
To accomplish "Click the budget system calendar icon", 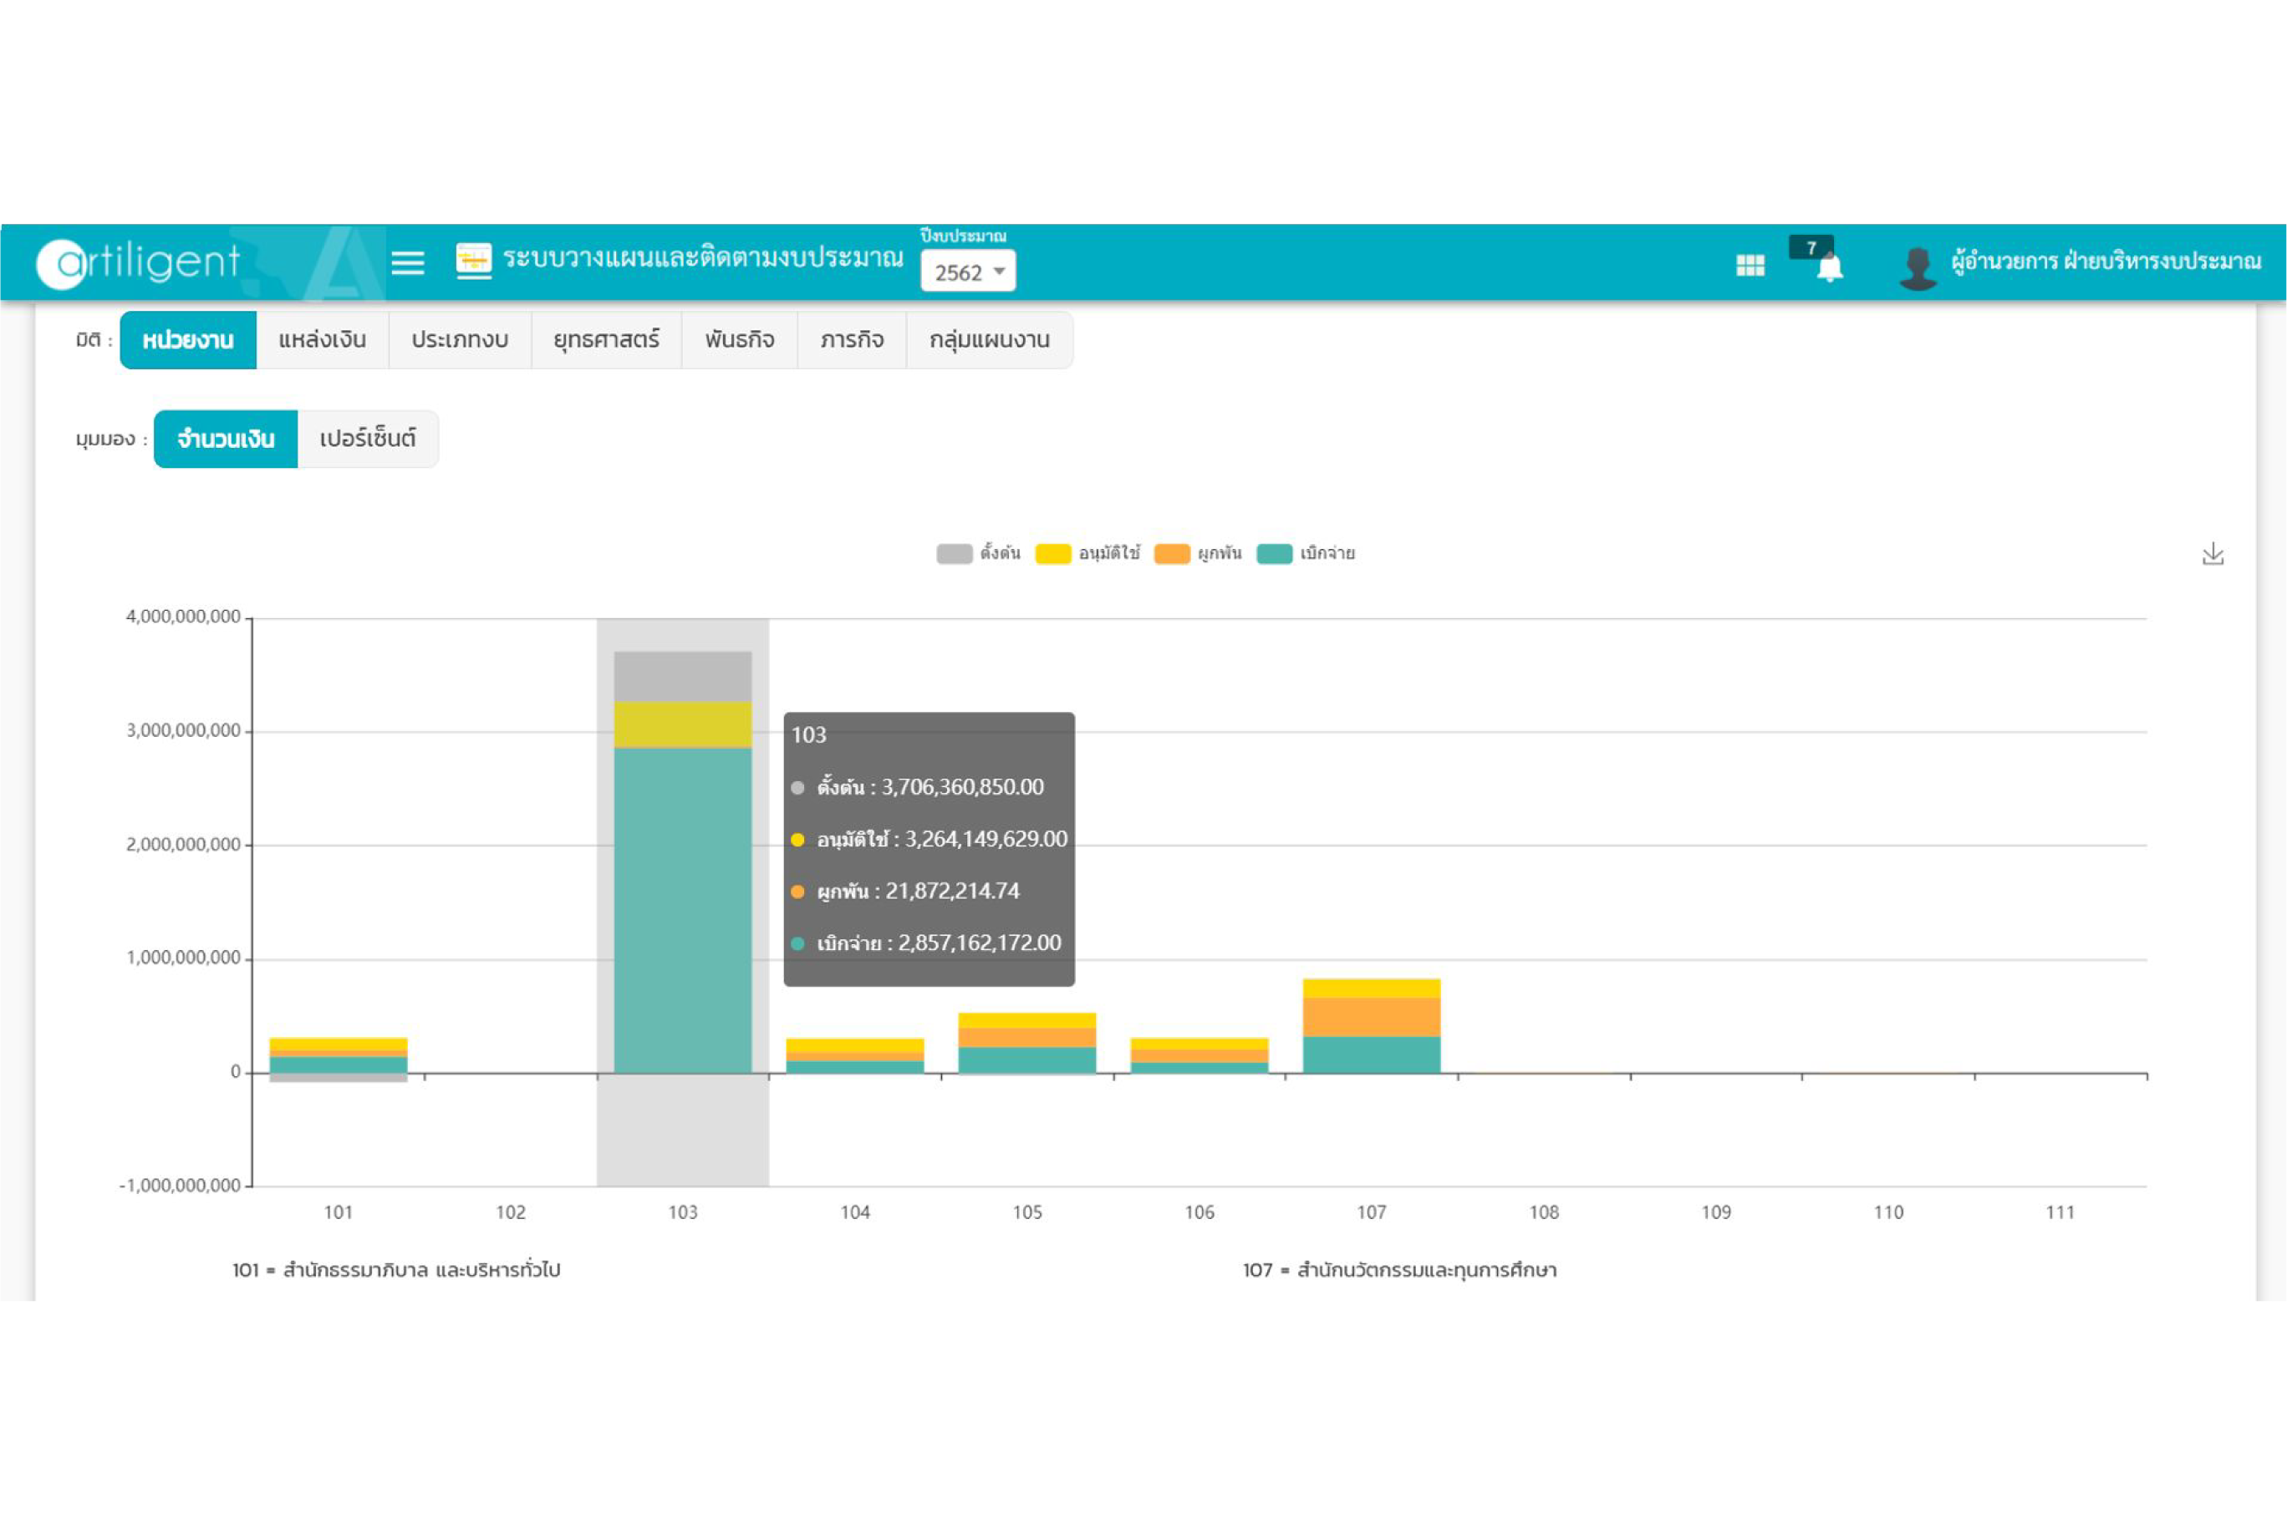I will coord(474,261).
